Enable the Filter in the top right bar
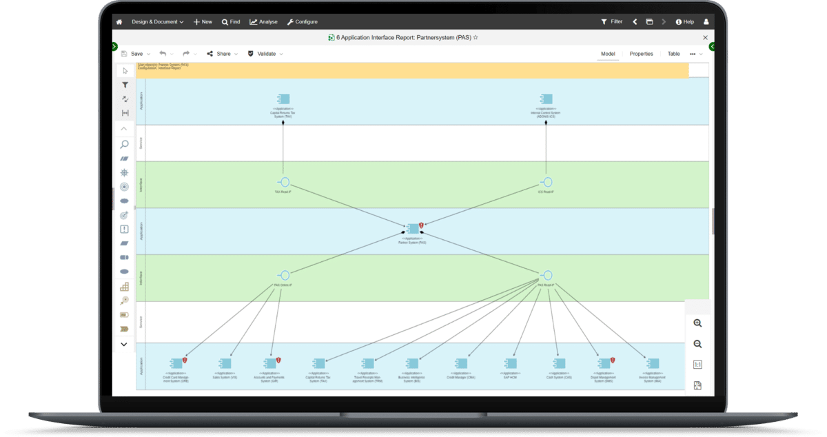This screenshot has height=437, width=827. (x=611, y=21)
